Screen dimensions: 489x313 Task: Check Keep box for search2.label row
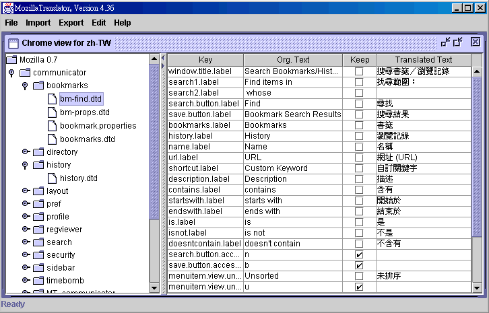click(359, 93)
